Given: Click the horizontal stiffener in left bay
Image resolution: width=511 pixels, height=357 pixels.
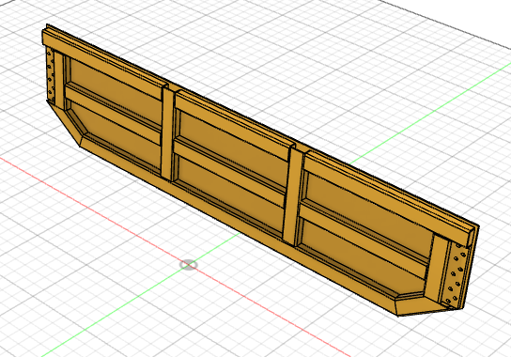Looking at the screenshot, I should point(113,115).
